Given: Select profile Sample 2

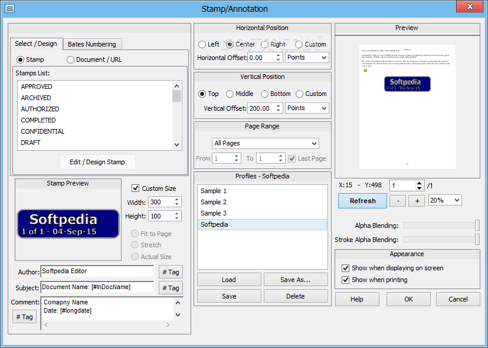Looking at the screenshot, I should pos(263,202).
